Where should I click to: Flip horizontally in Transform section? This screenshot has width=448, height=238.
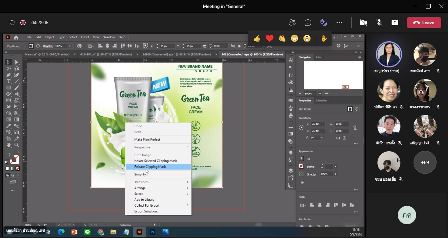tap(338, 138)
